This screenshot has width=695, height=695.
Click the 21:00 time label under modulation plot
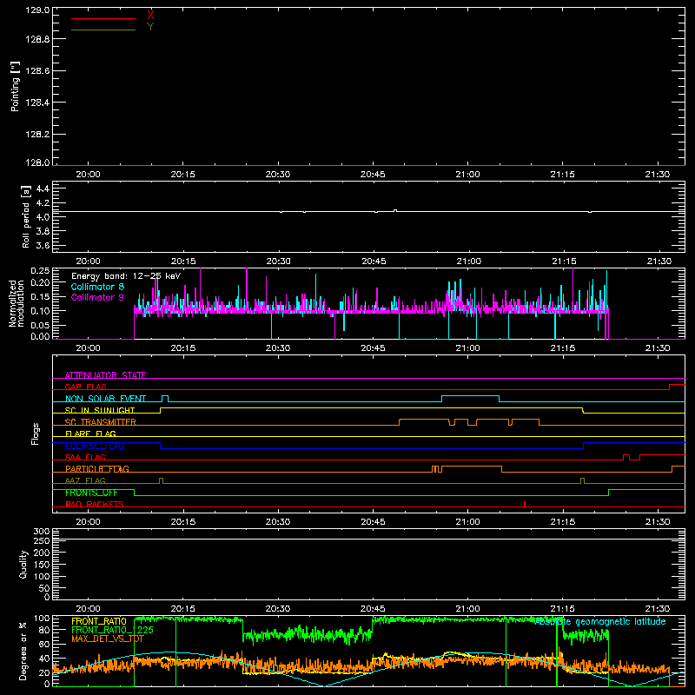point(467,348)
